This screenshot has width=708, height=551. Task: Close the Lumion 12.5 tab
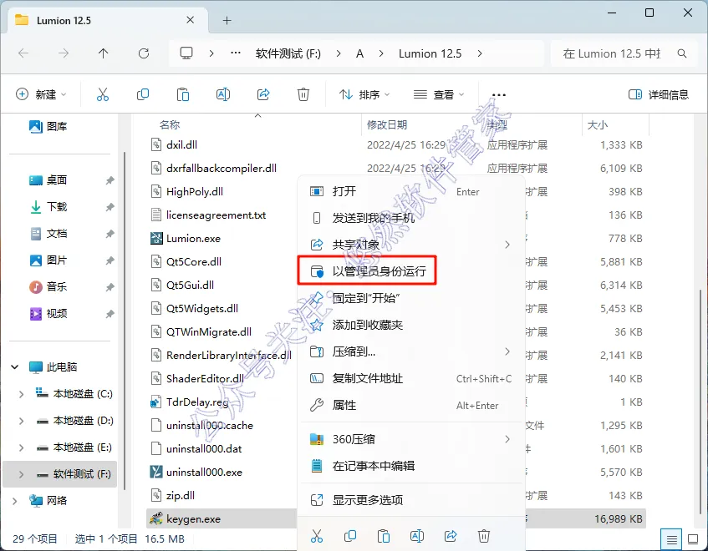190,20
